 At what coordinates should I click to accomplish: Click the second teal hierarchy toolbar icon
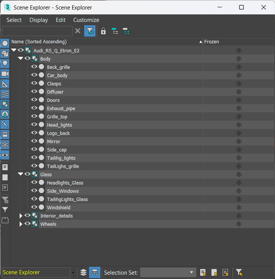126,31
